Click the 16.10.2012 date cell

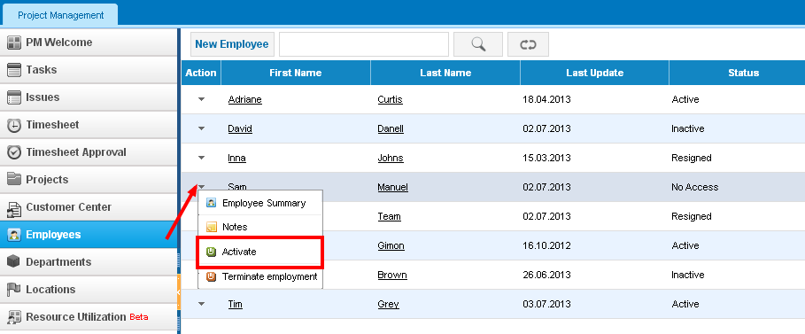pos(546,246)
